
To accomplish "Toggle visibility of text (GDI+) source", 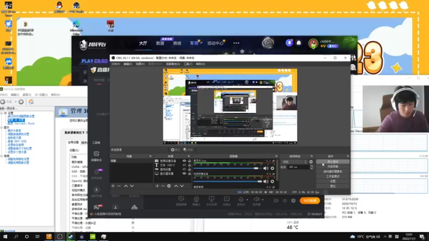I will coord(184,165).
